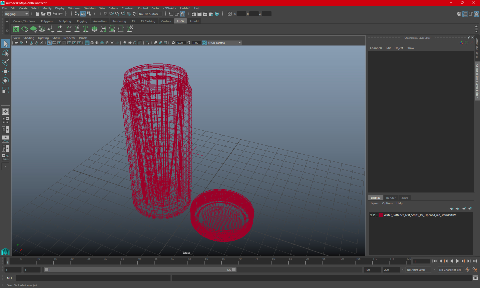
Task: Click the Open scene folder icon
Action: tap(43, 14)
